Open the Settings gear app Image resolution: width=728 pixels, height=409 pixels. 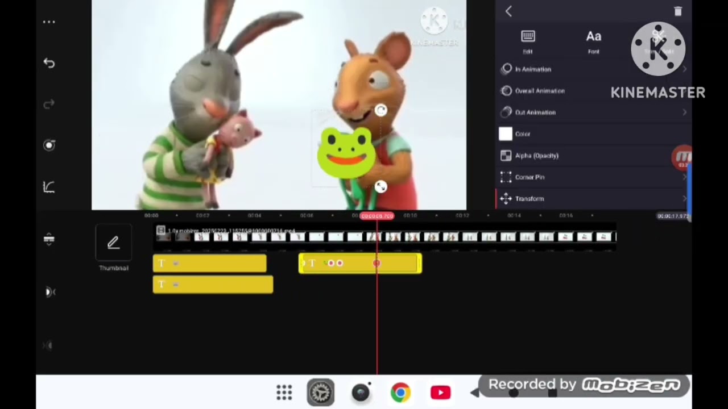[320, 393]
